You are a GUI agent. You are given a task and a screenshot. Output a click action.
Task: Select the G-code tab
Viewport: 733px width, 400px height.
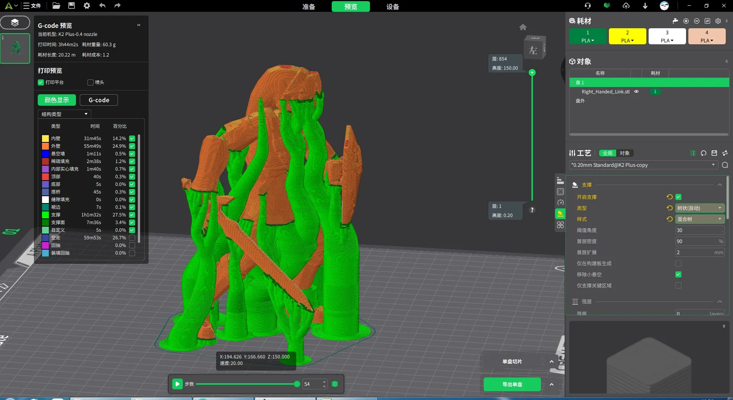pos(99,100)
